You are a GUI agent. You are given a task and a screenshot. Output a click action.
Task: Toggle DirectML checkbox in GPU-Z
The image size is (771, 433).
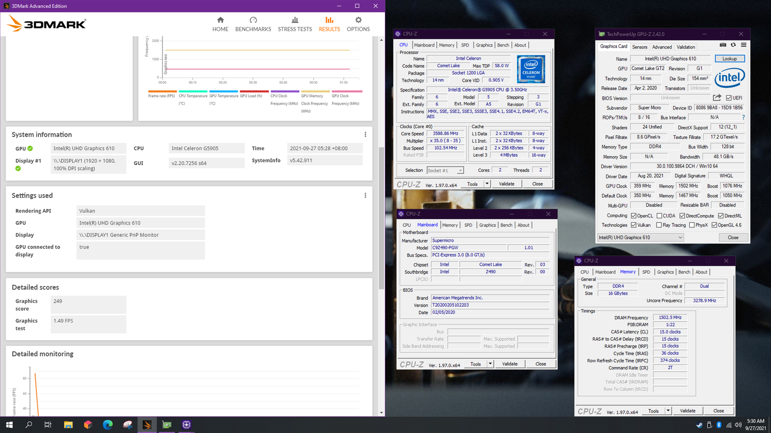[x=721, y=216]
